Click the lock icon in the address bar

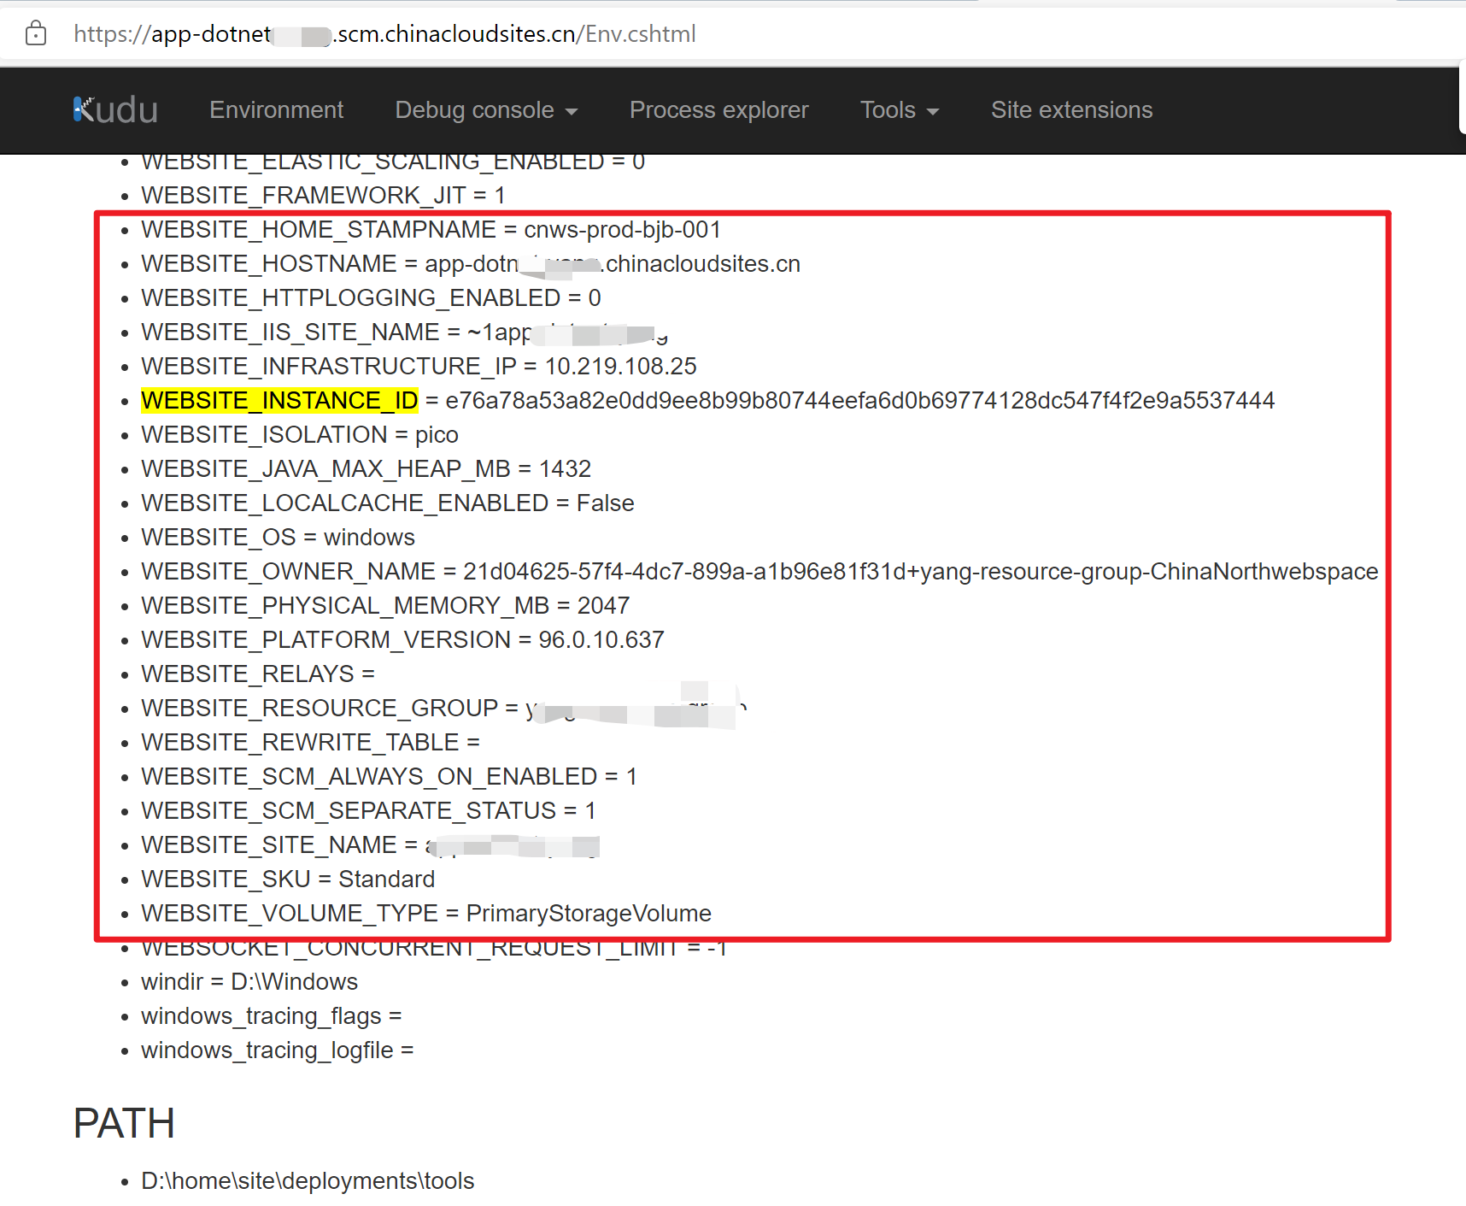[36, 34]
